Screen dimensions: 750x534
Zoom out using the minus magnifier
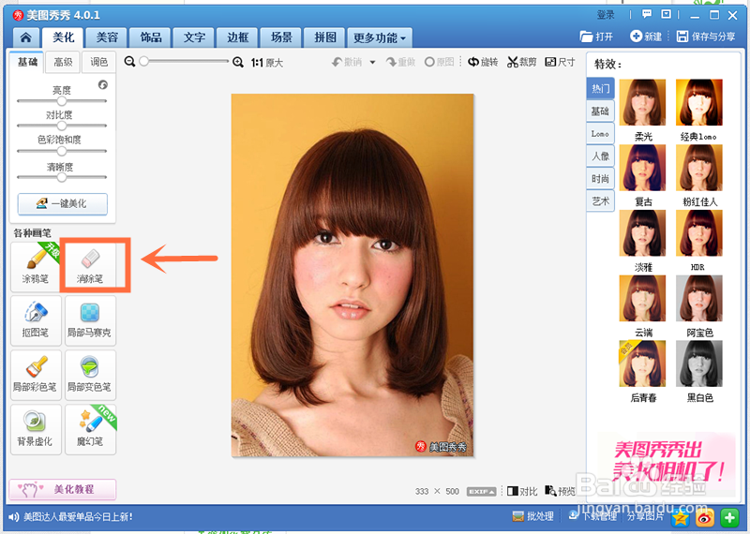click(129, 62)
